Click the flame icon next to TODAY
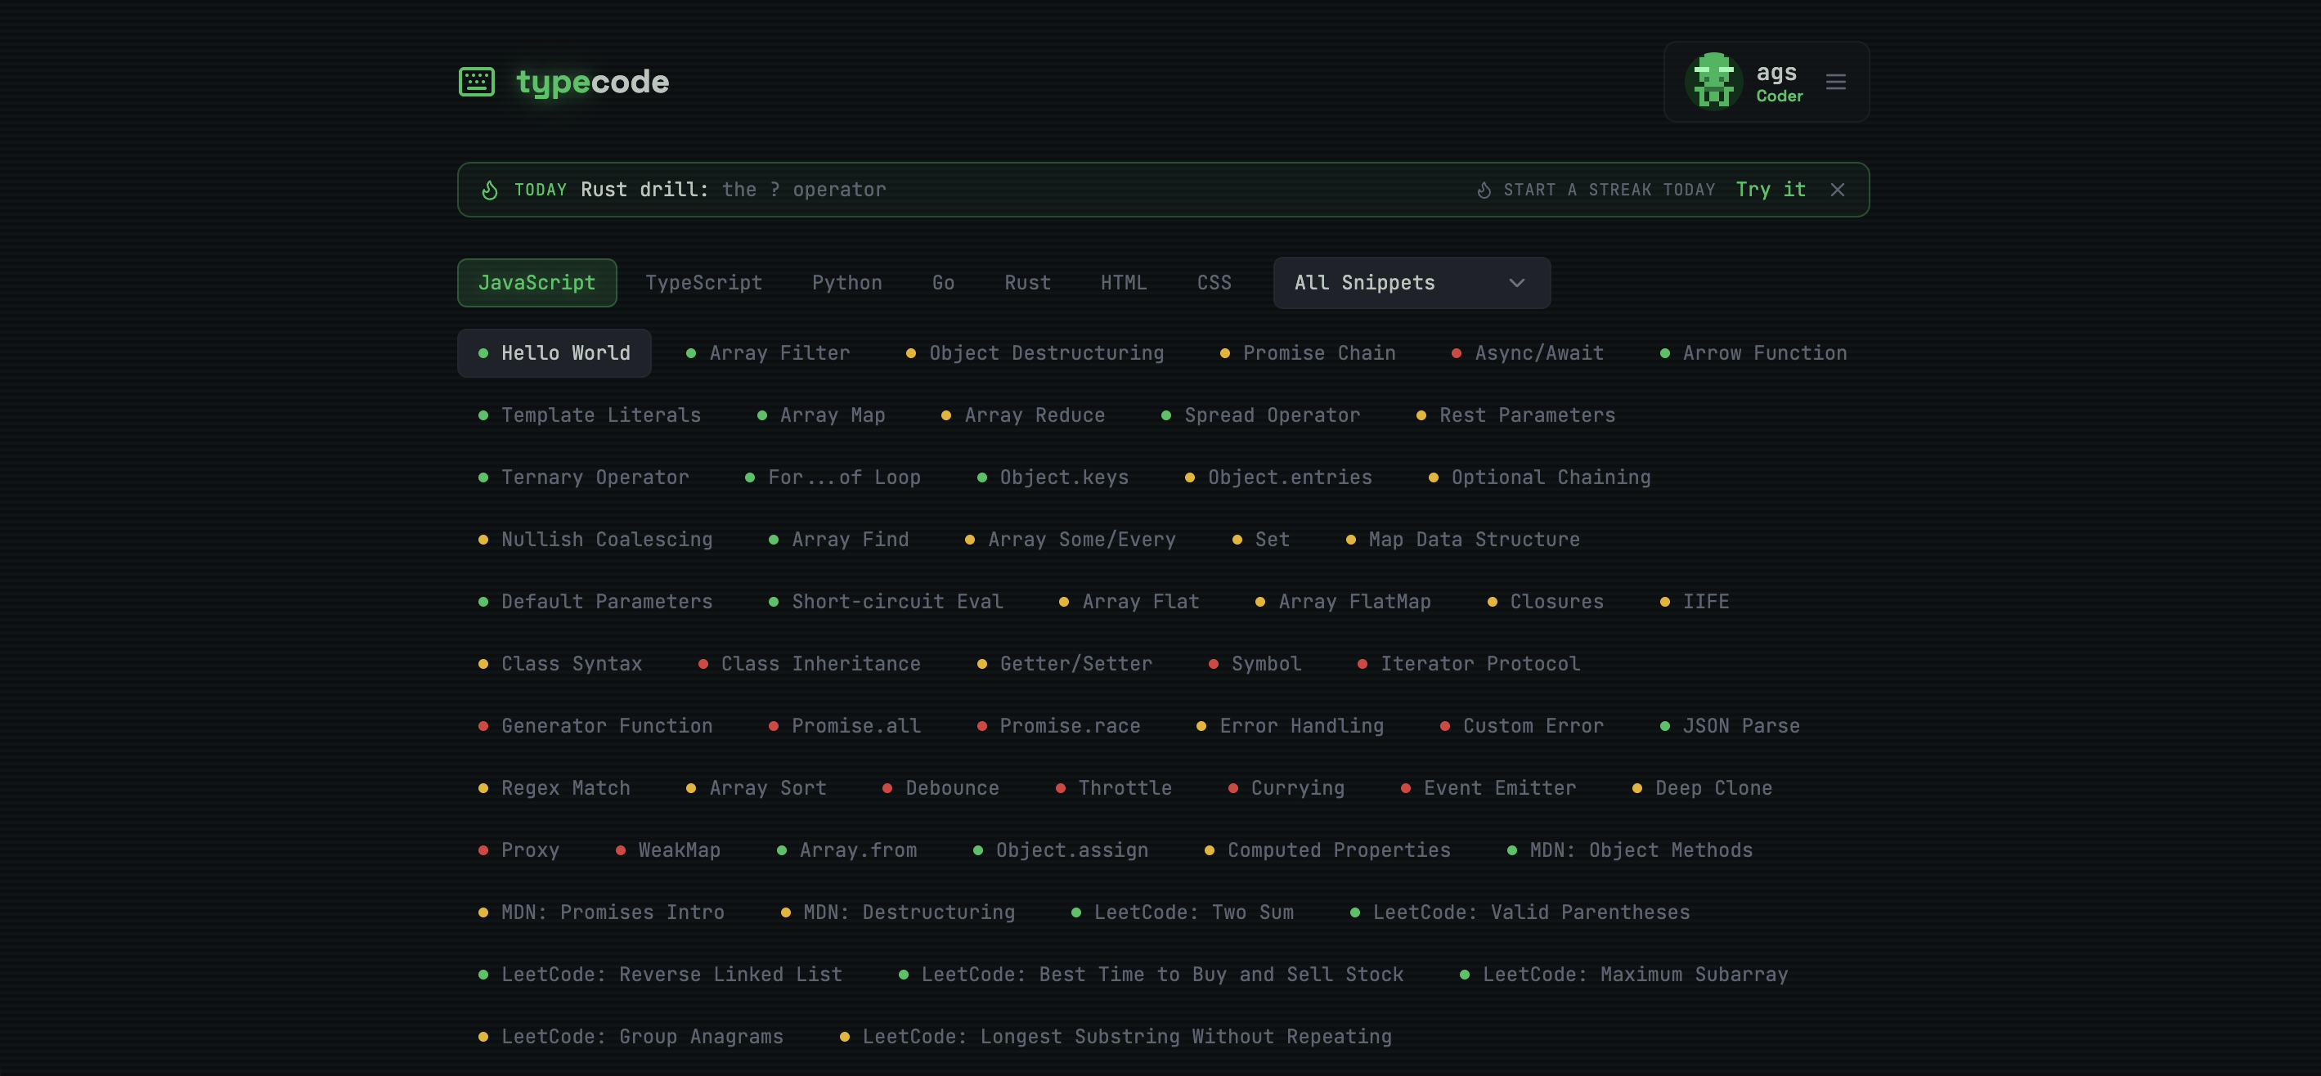 click(490, 189)
